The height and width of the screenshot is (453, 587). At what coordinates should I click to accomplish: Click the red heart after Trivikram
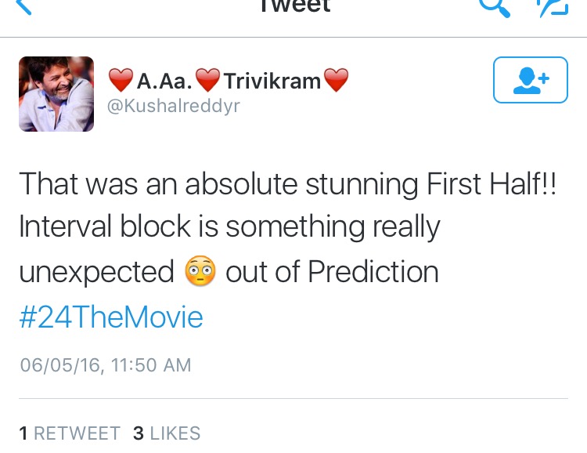pos(336,80)
